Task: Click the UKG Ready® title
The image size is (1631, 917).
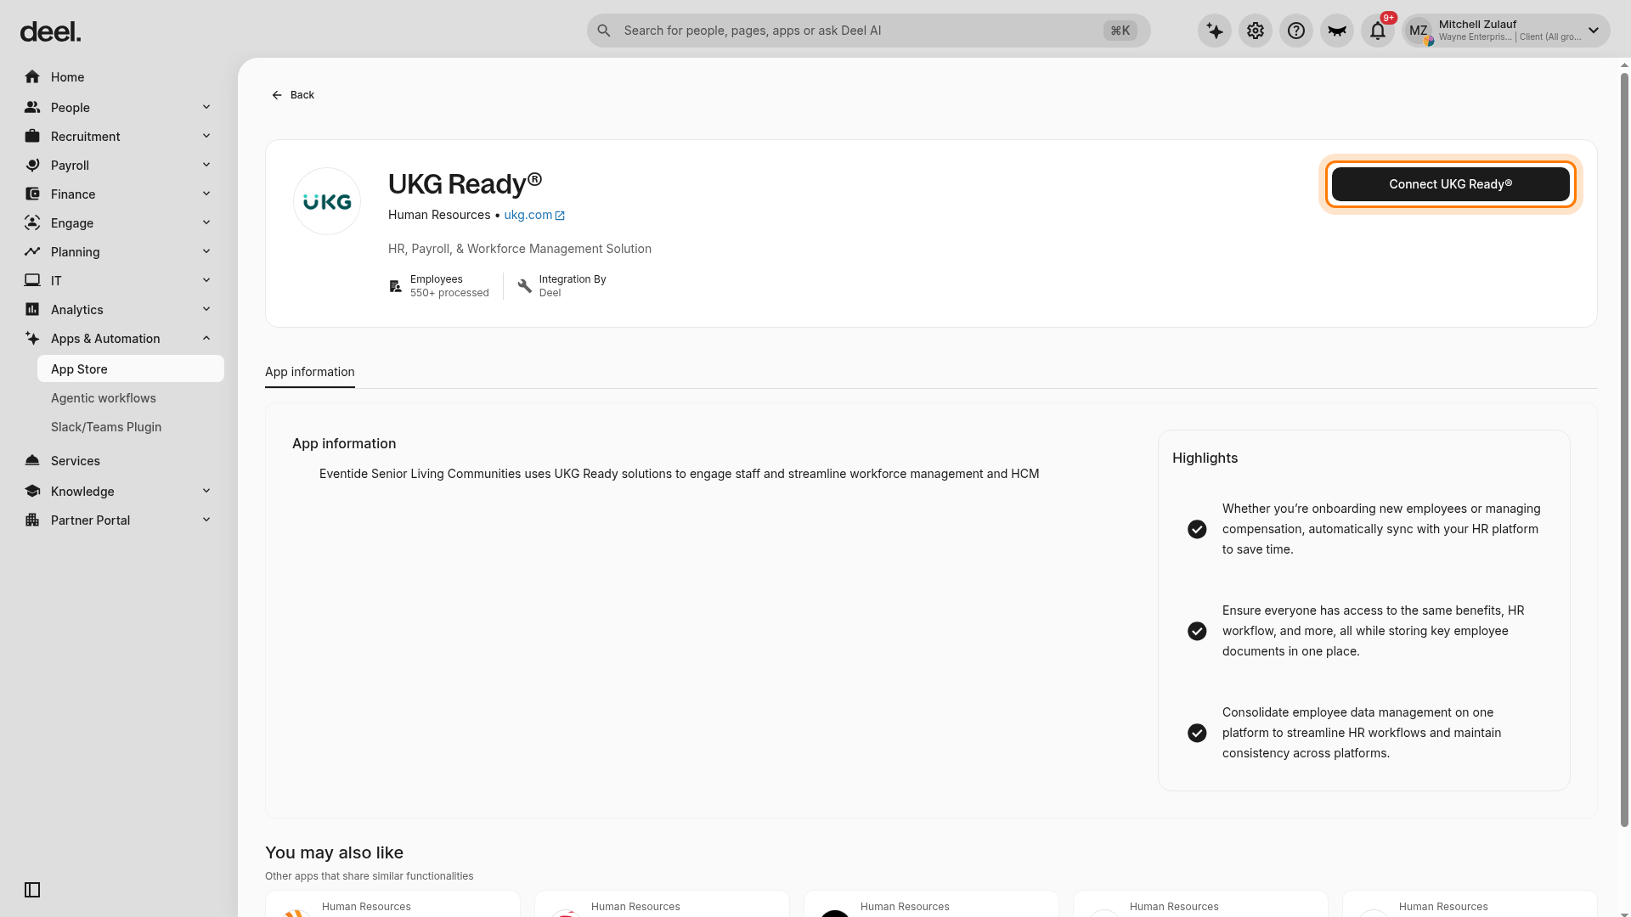Action: coord(465,183)
